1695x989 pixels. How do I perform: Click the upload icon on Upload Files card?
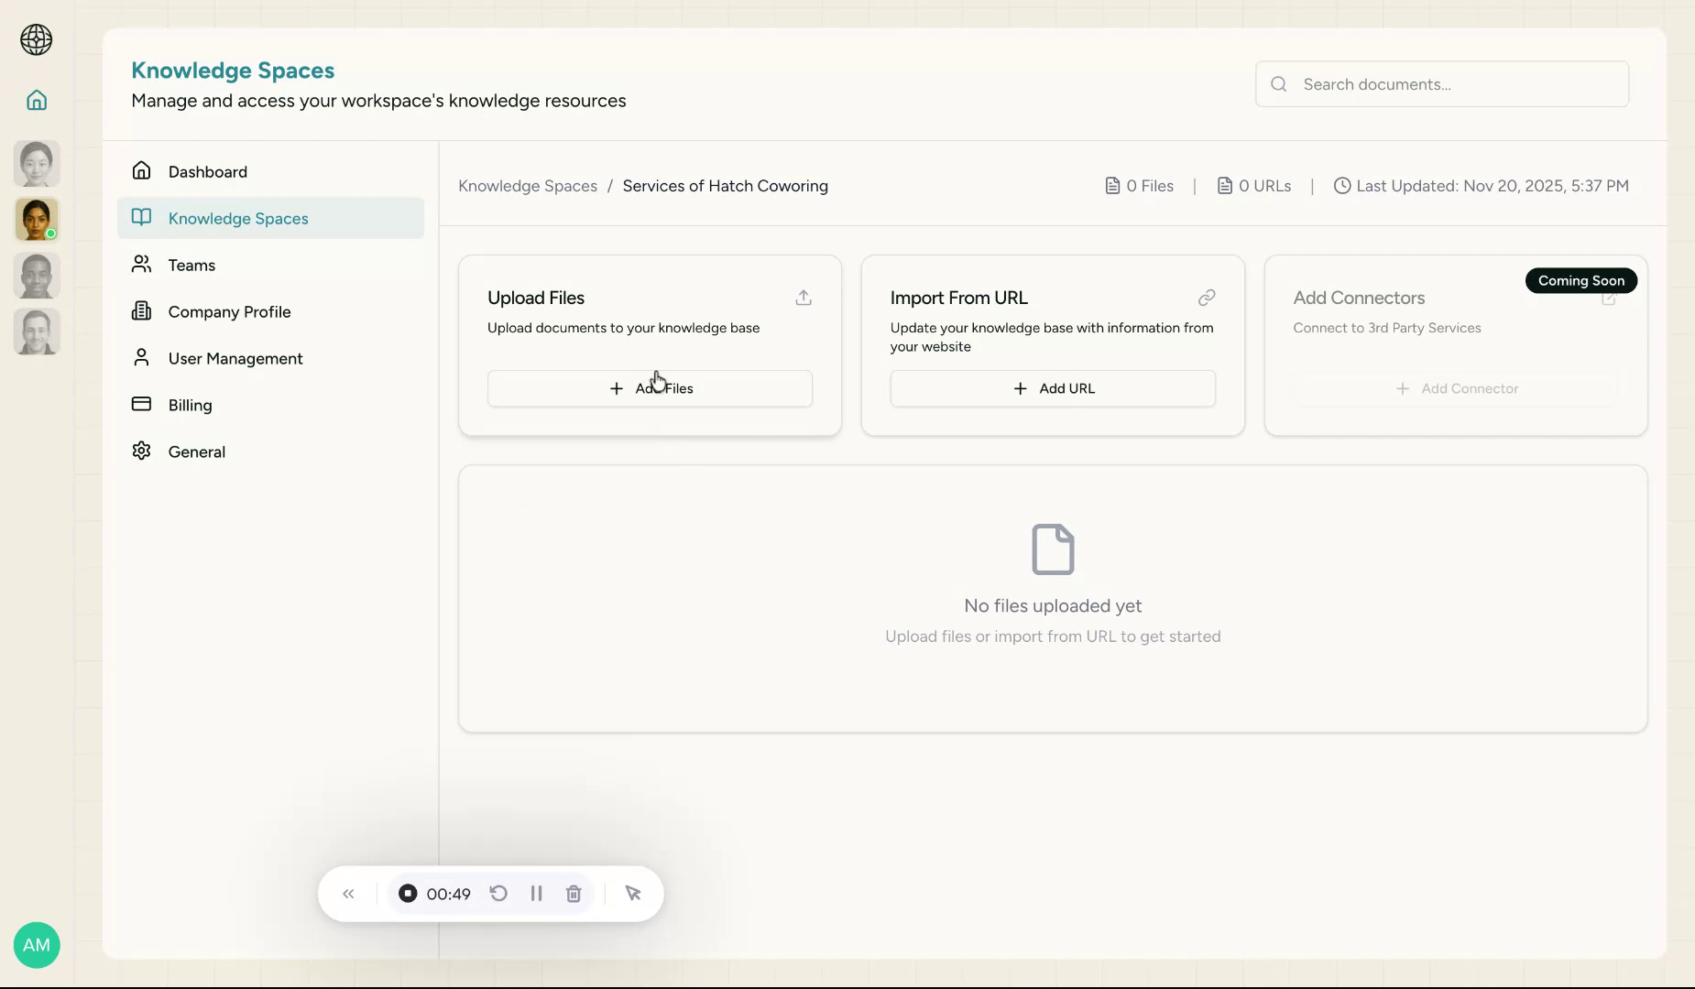pyautogui.click(x=802, y=298)
